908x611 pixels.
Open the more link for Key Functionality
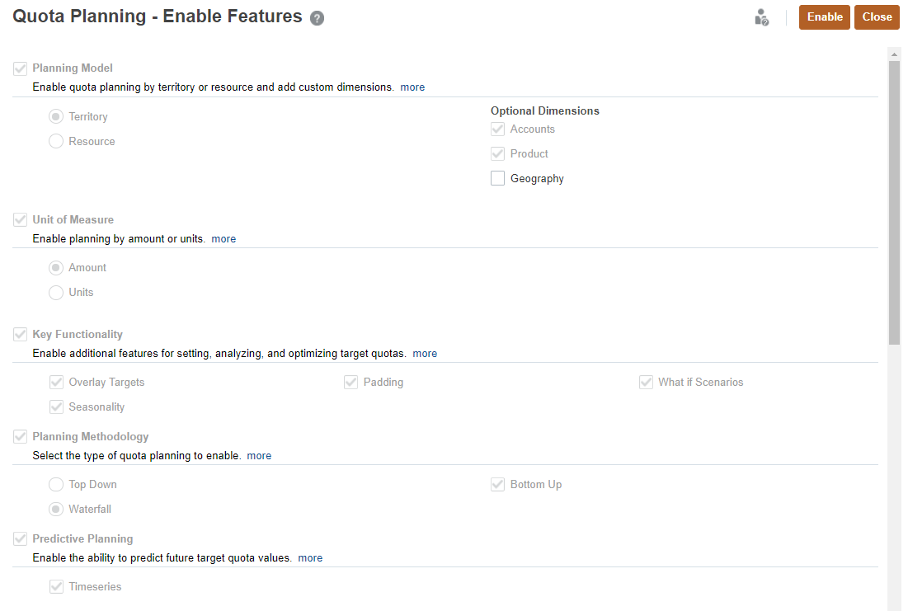coord(425,353)
